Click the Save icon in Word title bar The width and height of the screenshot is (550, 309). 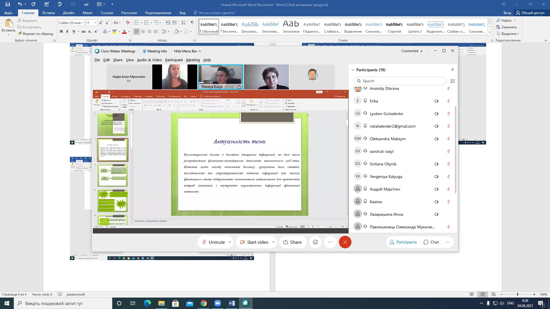(8, 4)
